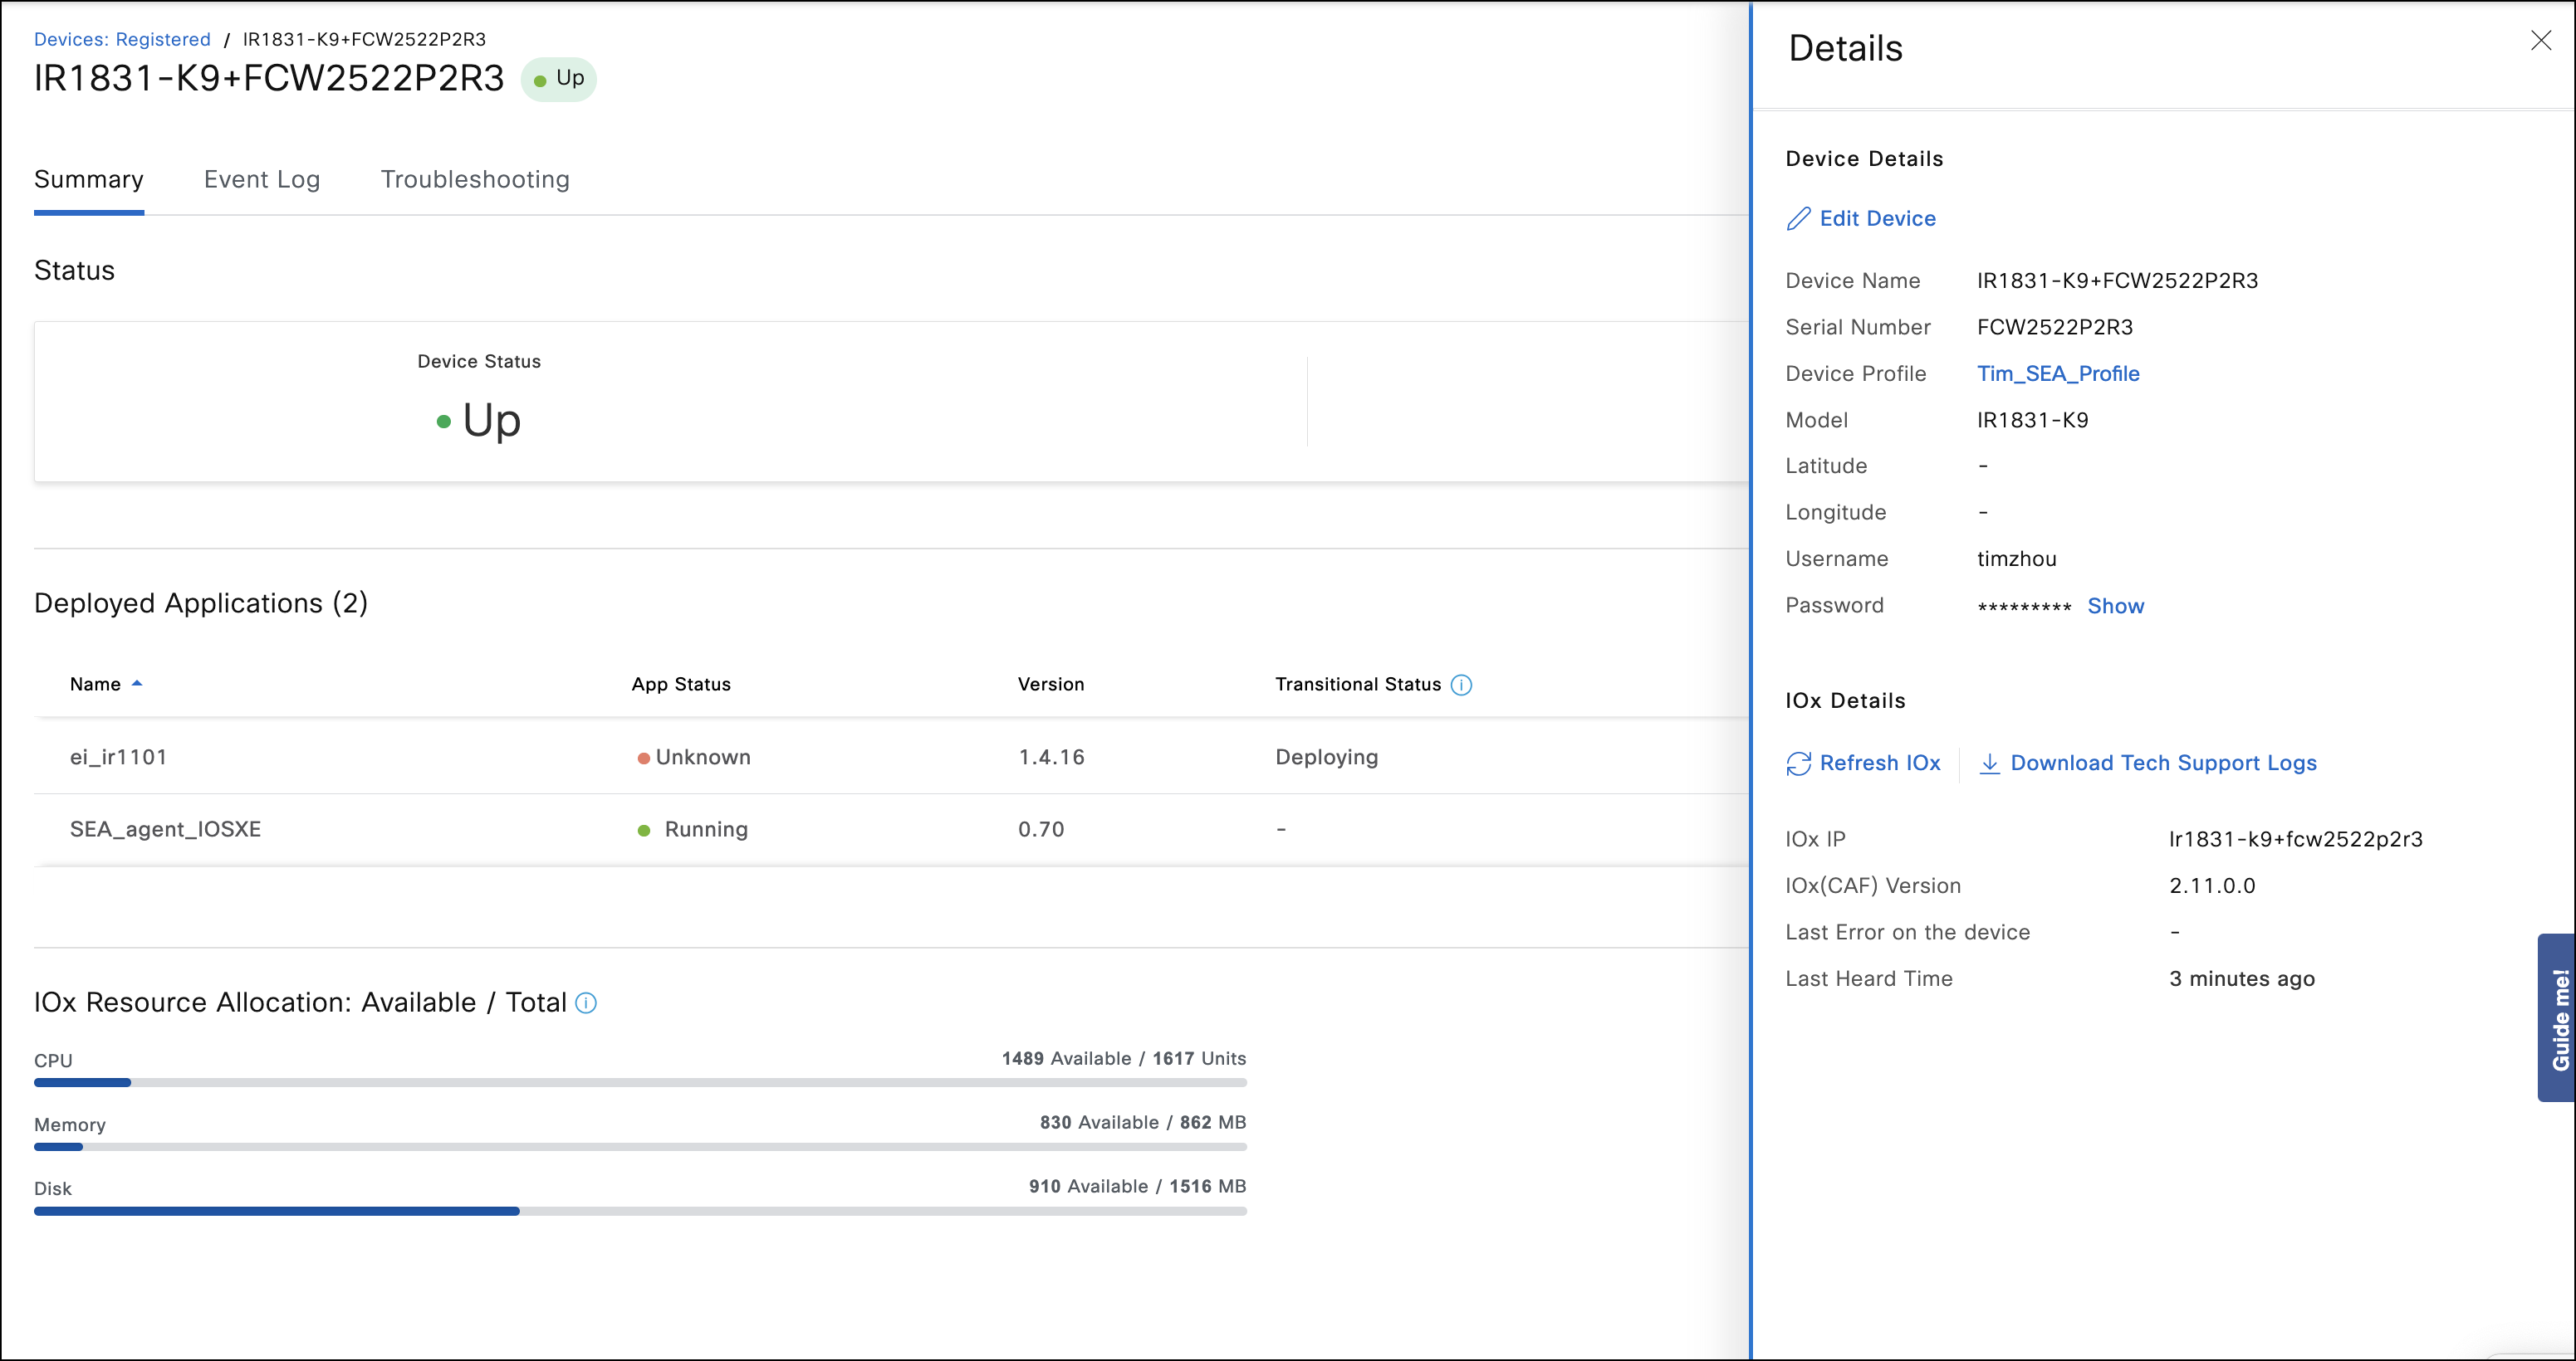Navigate back via Devices: Registered breadcrumb
The height and width of the screenshot is (1361, 2576).
122,39
